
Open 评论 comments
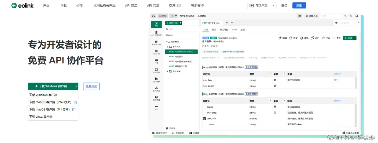pos(315,38)
